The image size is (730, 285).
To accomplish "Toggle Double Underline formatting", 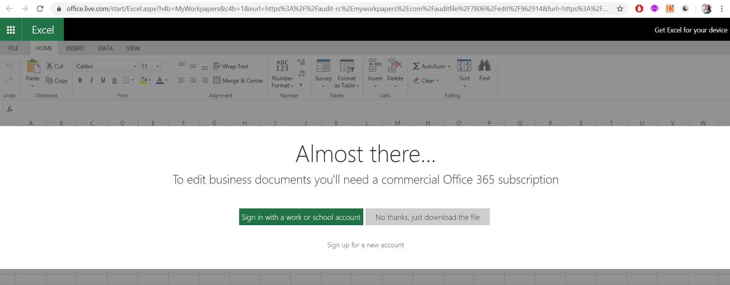I will pos(115,80).
